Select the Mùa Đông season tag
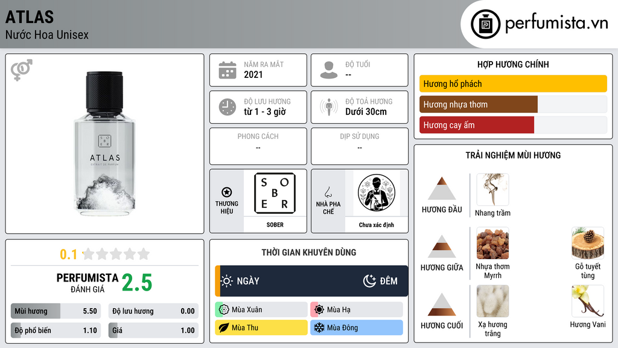Image resolution: width=618 pixels, height=348 pixels. click(357, 328)
